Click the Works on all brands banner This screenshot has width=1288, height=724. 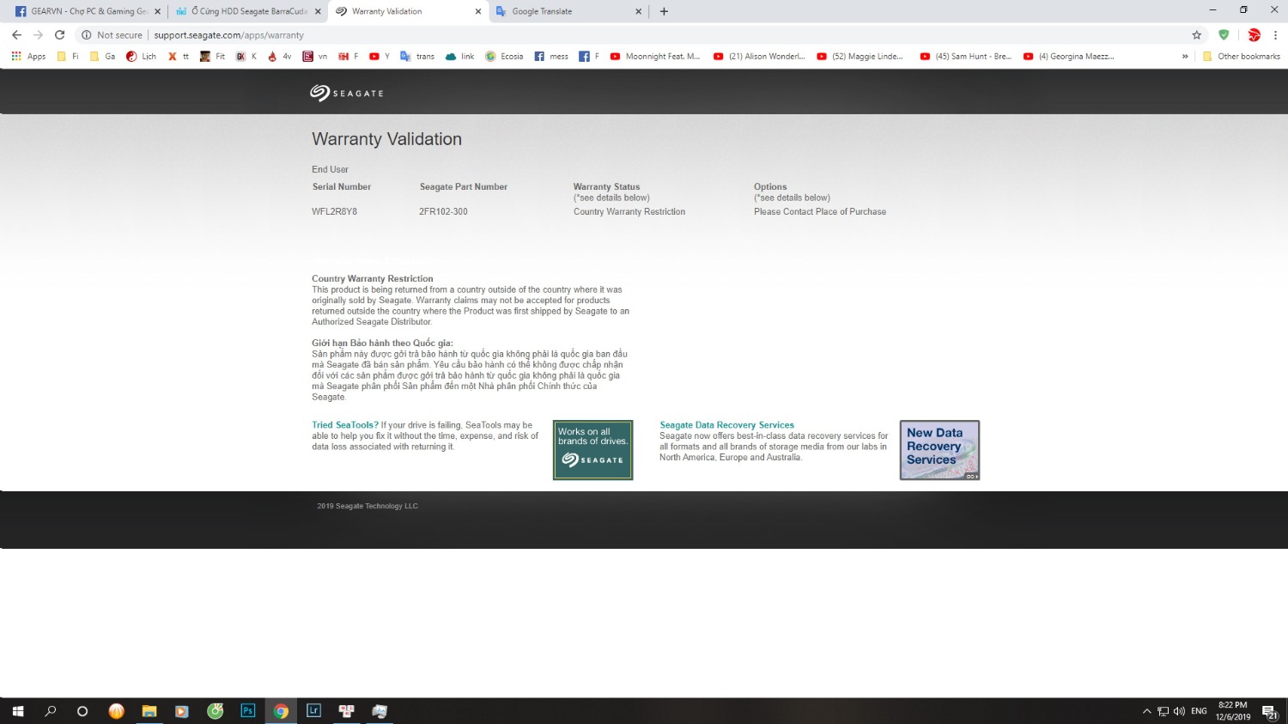[592, 450]
